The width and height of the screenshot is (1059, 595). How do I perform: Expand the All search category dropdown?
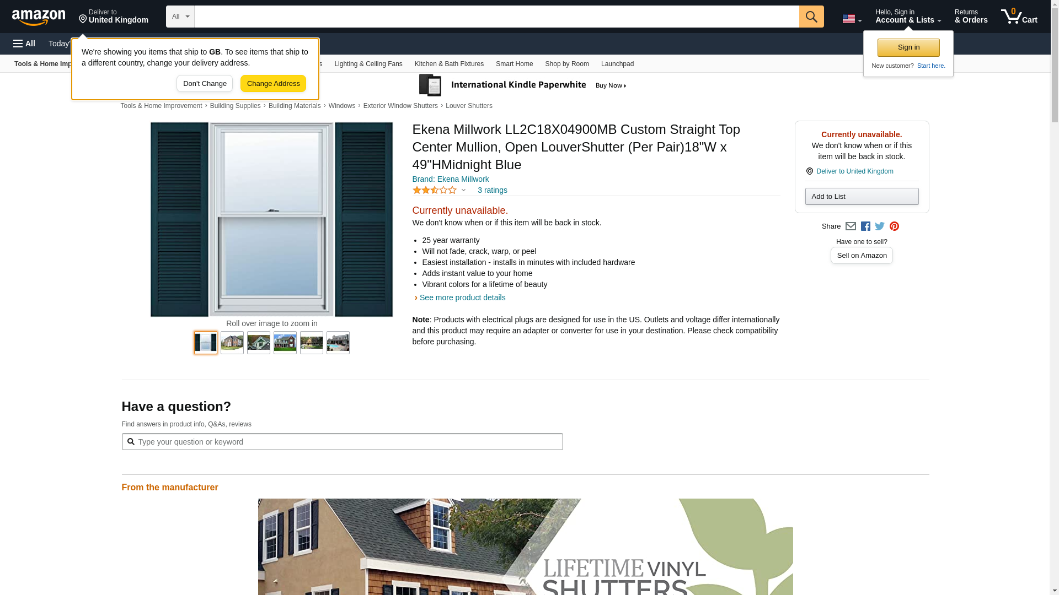coord(180,17)
